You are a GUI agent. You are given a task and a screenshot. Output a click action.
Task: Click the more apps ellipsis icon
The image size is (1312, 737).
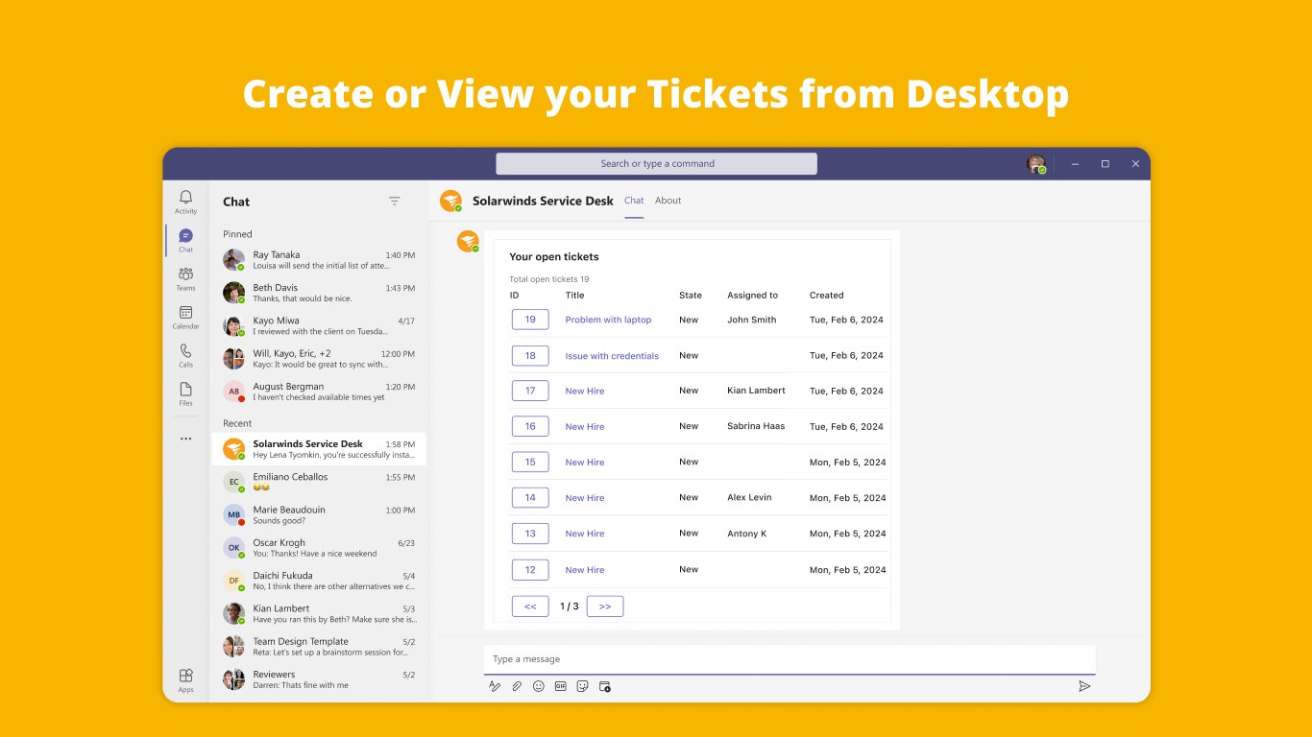coord(185,439)
